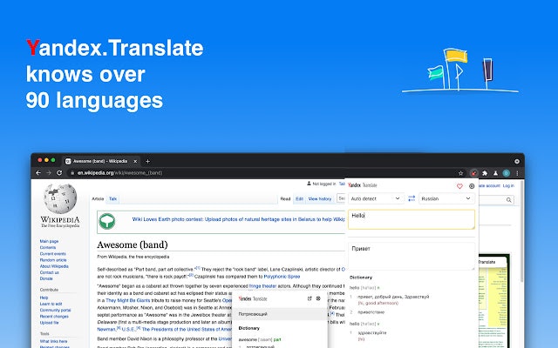Open the Chrome three-dot menu
The width and height of the screenshot is (558, 348).
click(517, 173)
